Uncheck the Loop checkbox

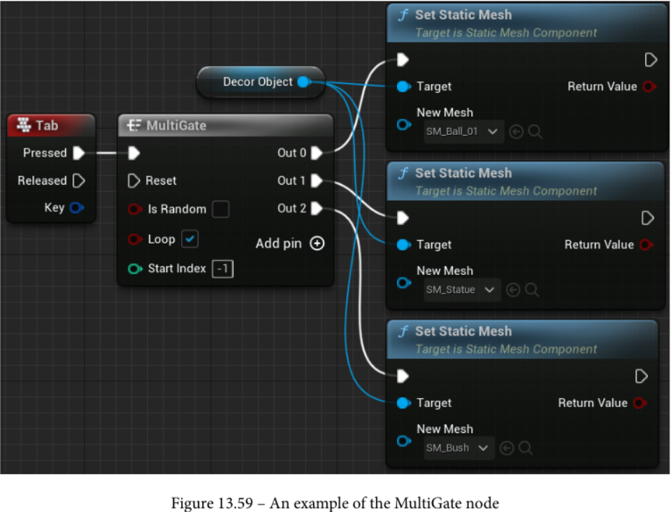(x=189, y=239)
